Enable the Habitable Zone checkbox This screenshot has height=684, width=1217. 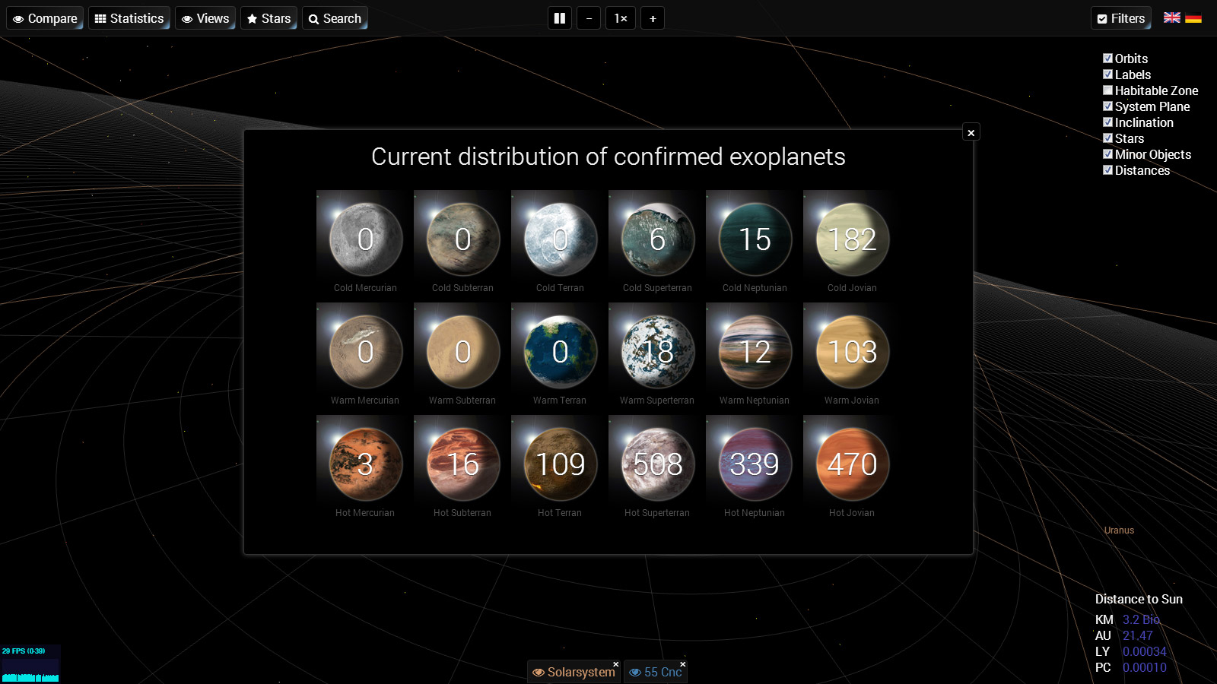coord(1107,90)
